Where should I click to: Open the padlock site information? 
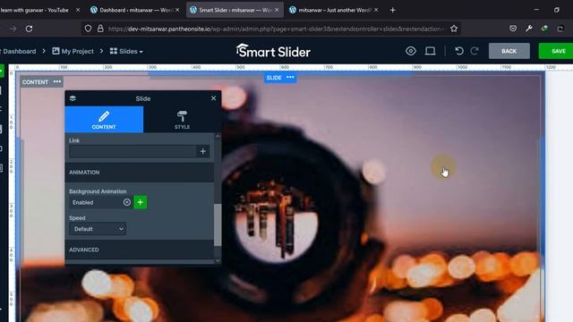[x=100, y=29]
